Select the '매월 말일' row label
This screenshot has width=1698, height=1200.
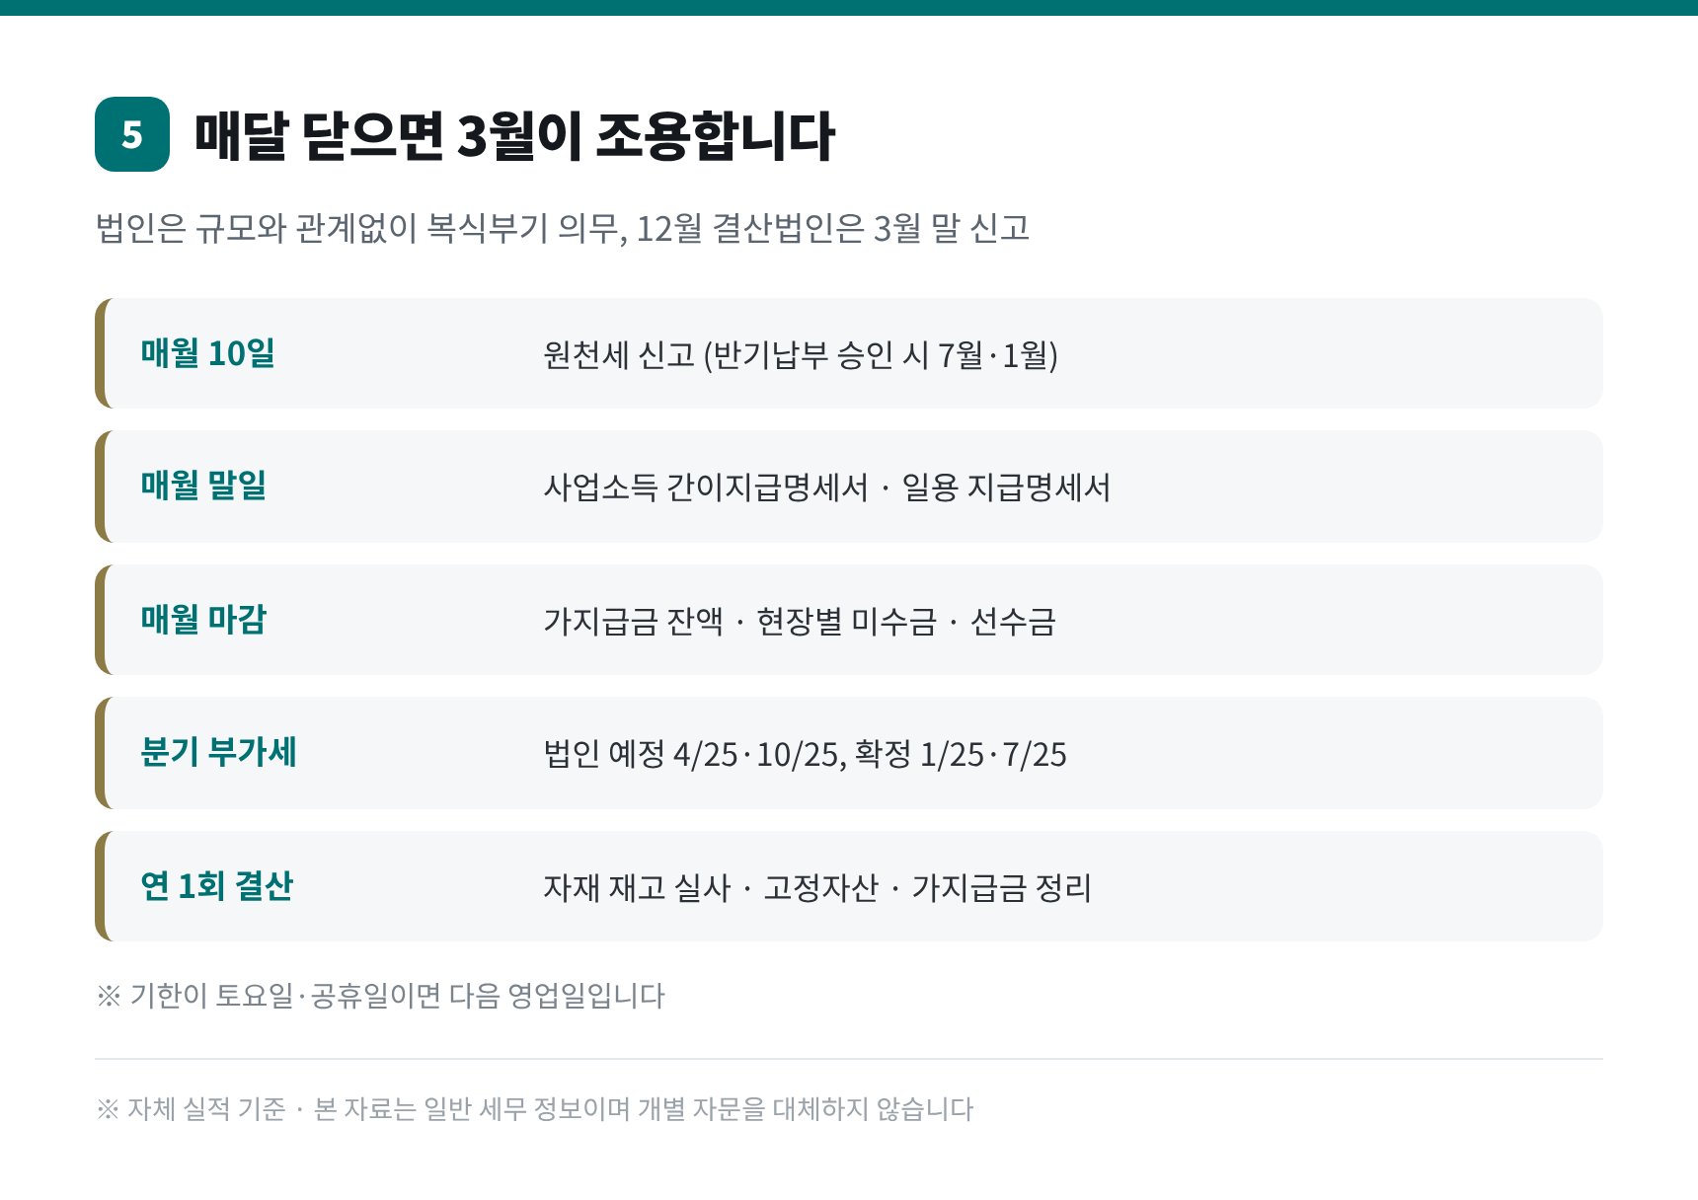coord(203,486)
